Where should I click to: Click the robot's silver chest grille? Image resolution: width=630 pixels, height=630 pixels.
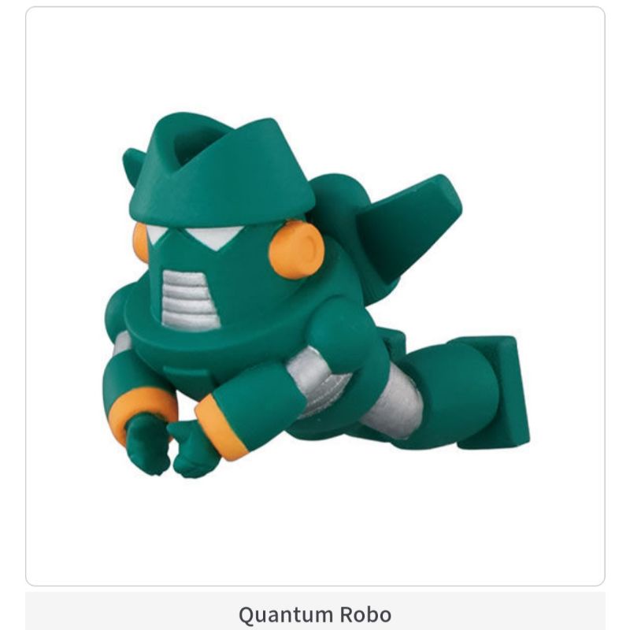[x=189, y=299]
